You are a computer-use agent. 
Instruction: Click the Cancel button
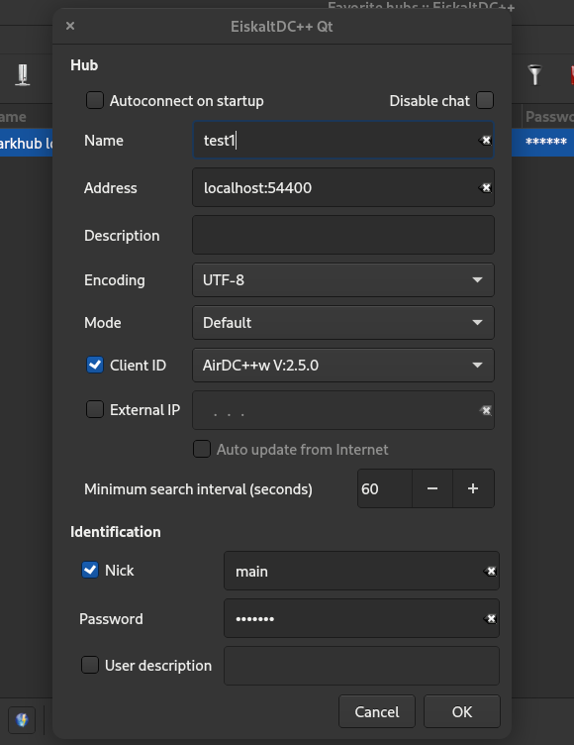tap(377, 711)
